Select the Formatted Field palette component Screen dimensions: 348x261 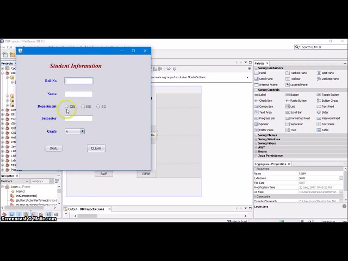coord(297,119)
